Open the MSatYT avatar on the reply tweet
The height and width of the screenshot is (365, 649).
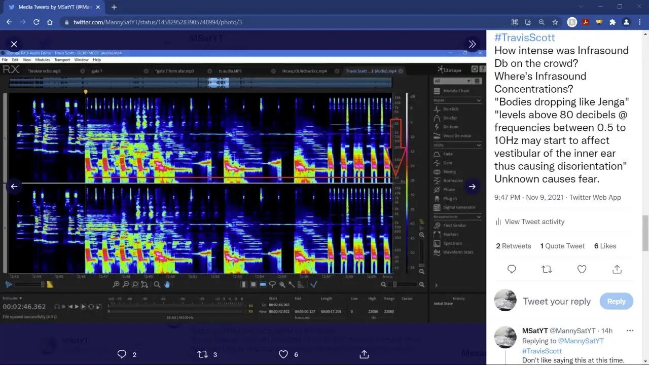[x=506, y=337]
